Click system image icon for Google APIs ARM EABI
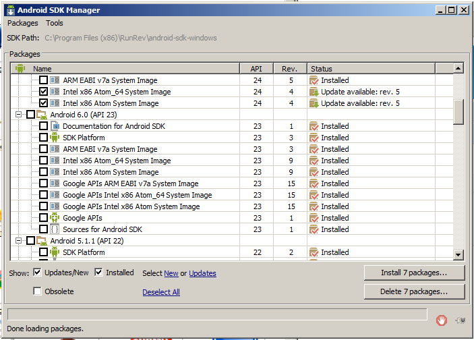 (55, 183)
